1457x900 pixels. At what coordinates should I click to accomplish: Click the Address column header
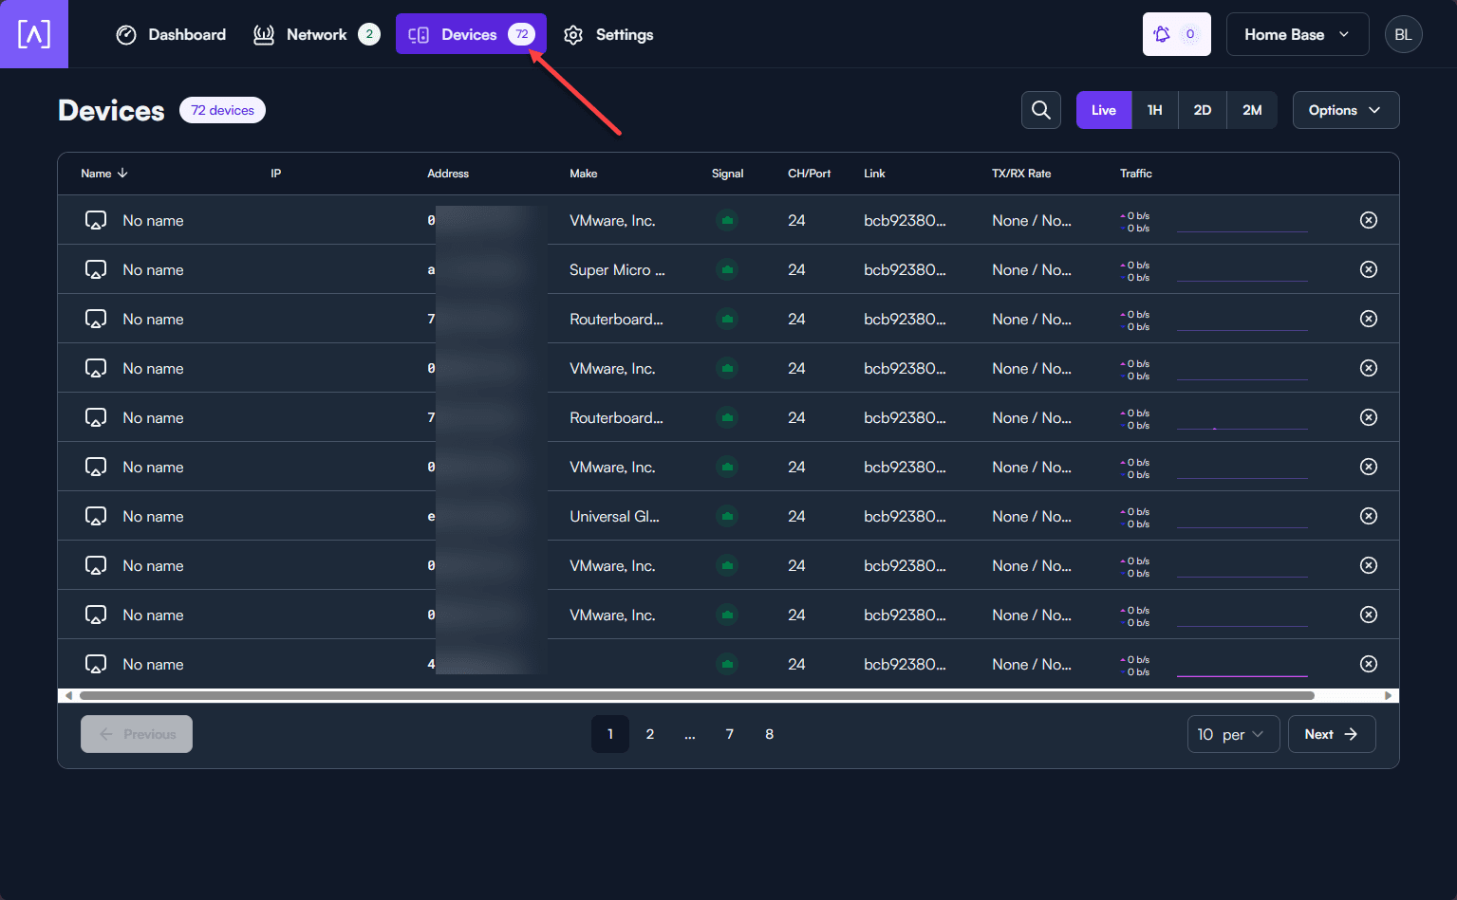pyautogui.click(x=448, y=174)
